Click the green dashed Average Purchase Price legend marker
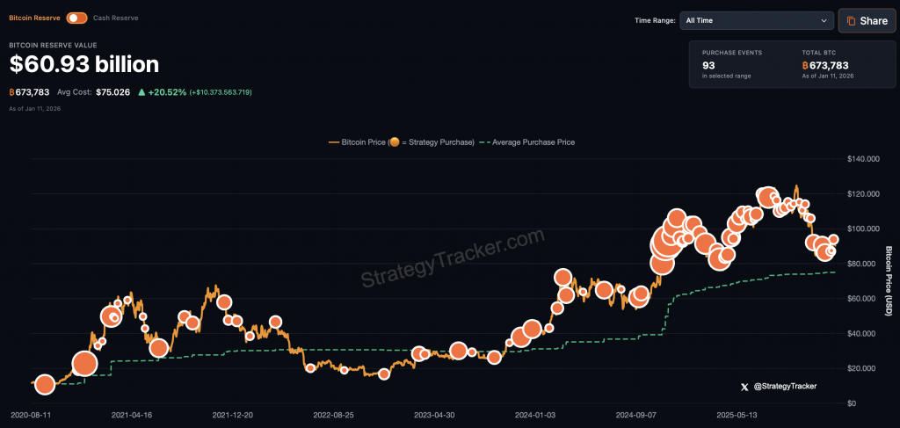 (484, 141)
